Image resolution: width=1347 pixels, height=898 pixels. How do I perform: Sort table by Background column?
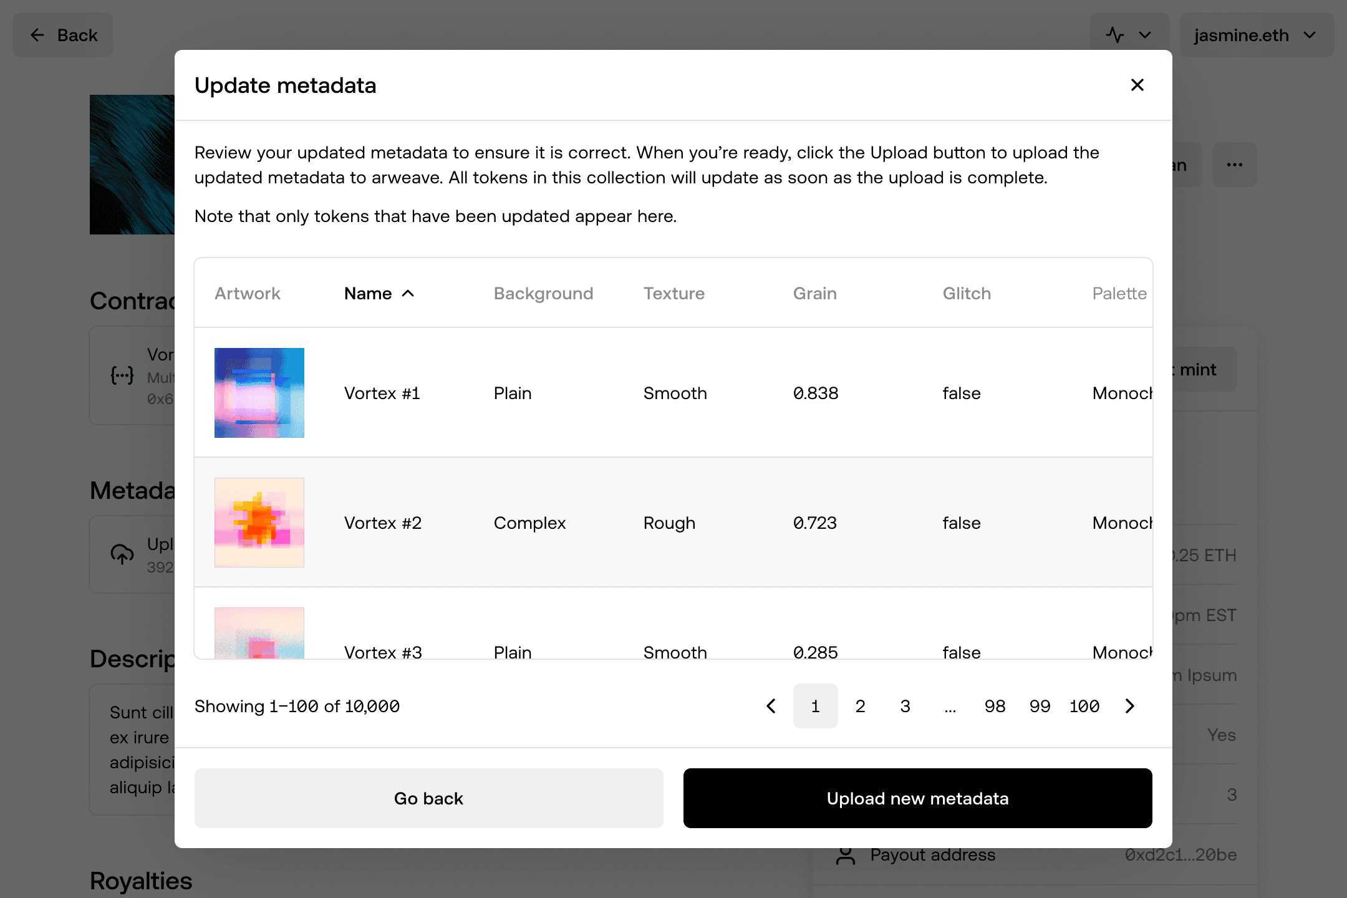tap(543, 294)
